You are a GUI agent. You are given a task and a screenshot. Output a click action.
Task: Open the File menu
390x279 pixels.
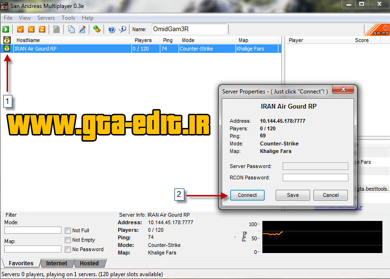click(8, 18)
